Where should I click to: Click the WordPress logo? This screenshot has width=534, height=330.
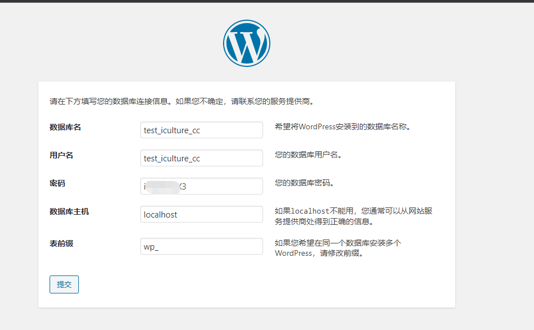click(x=247, y=43)
